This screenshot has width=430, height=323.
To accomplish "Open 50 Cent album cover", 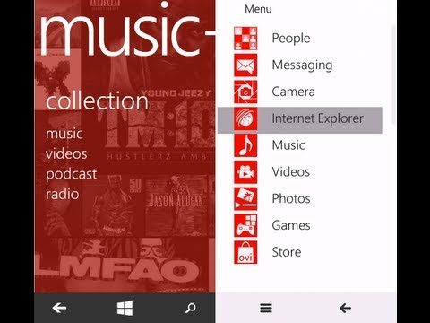I will click(x=114, y=205).
